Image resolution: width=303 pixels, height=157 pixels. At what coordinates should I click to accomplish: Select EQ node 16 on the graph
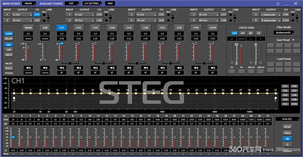click(145, 94)
